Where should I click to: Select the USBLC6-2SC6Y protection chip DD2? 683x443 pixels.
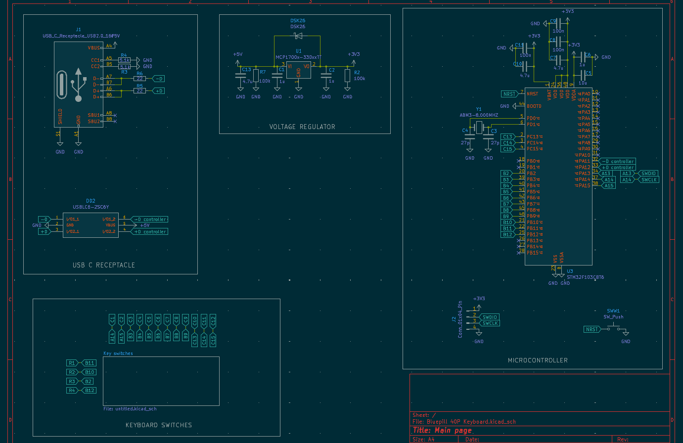[91, 225]
